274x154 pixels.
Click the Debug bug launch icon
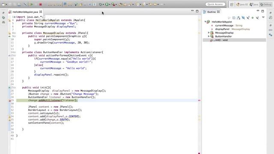point(101,4)
